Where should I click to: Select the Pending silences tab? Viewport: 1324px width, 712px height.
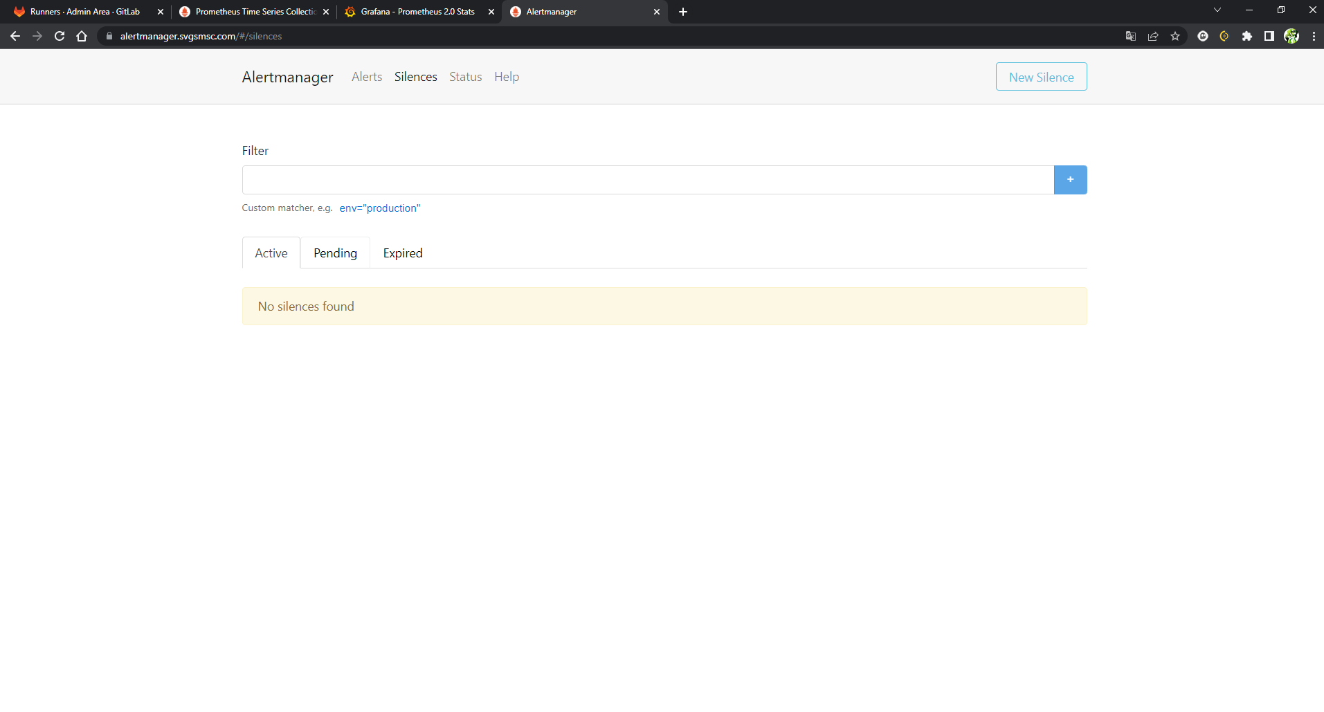pyautogui.click(x=335, y=253)
